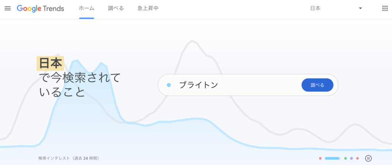Select the purple carousel dot
This screenshot has width=392, height=165.
point(351,158)
